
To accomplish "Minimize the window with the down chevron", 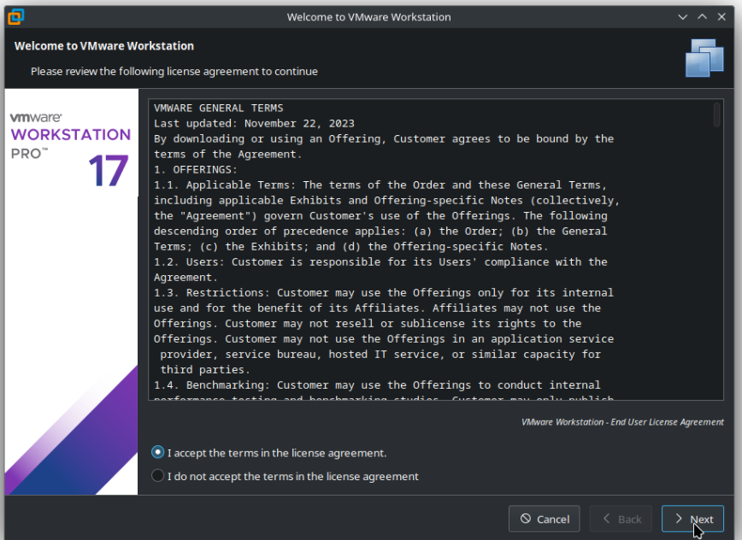I will (683, 17).
